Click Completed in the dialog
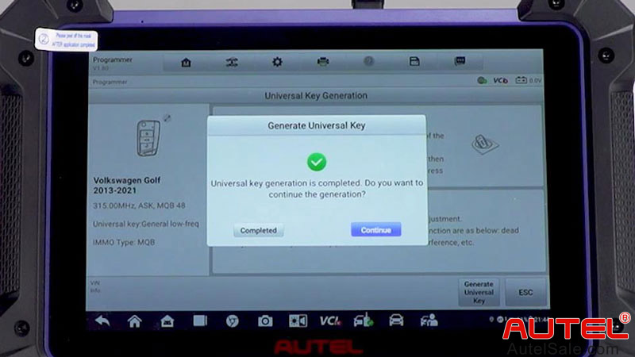This screenshot has width=635, height=357. click(259, 230)
